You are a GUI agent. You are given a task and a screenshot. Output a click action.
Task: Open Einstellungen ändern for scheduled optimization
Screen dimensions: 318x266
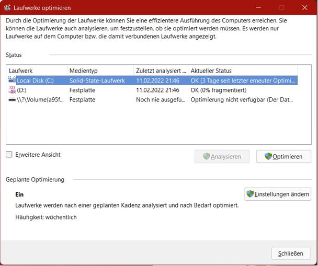coord(278,194)
